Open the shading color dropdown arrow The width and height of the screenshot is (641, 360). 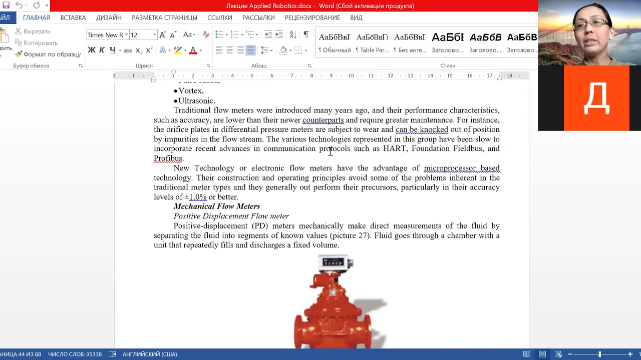pyautogui.click(x=291, y=50)
